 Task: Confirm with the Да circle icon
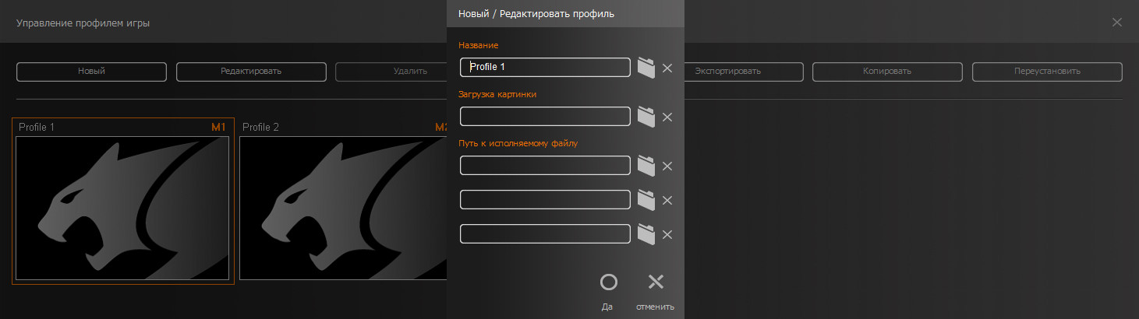(608, 282)
